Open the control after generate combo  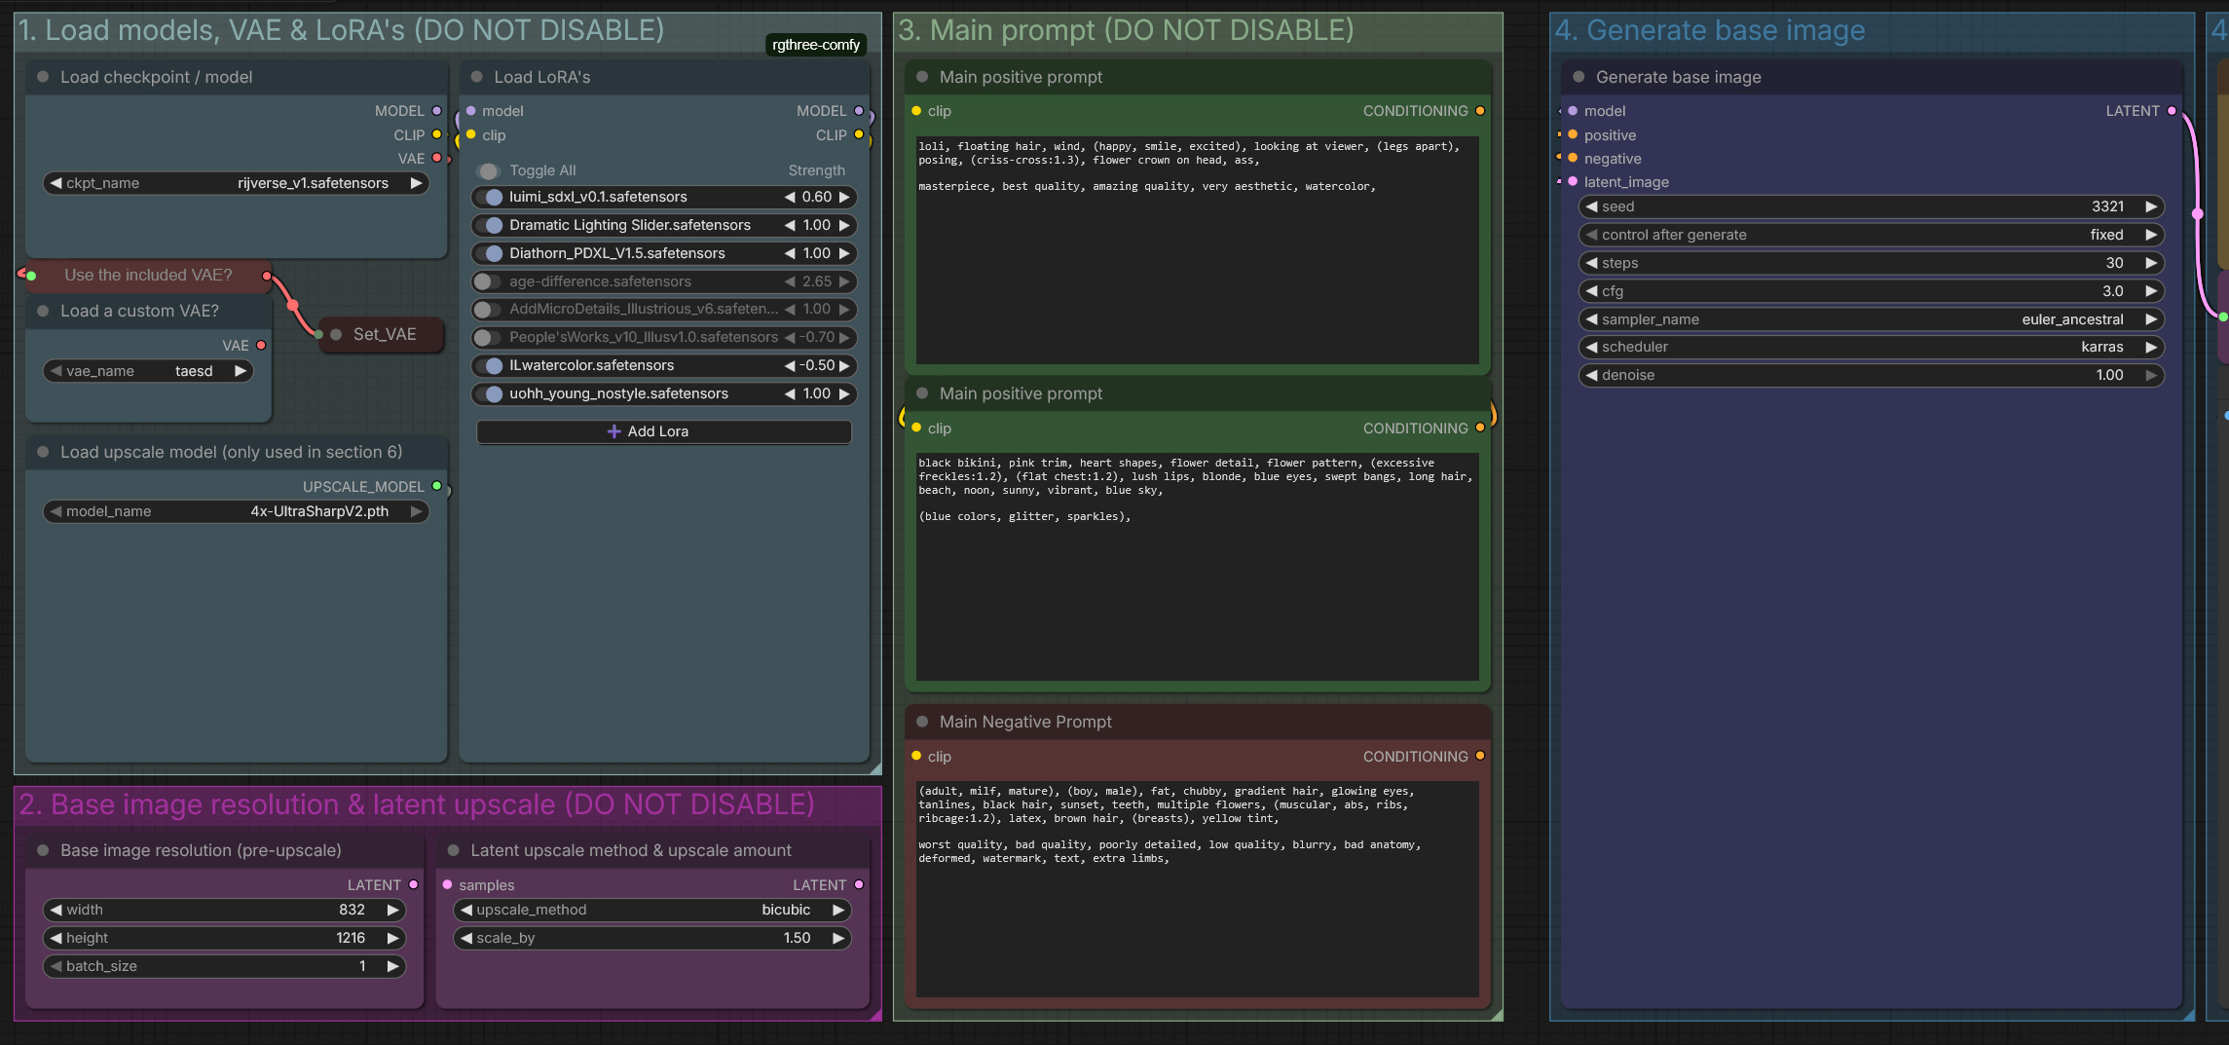pyautogui.click(x=1872, y=235)
